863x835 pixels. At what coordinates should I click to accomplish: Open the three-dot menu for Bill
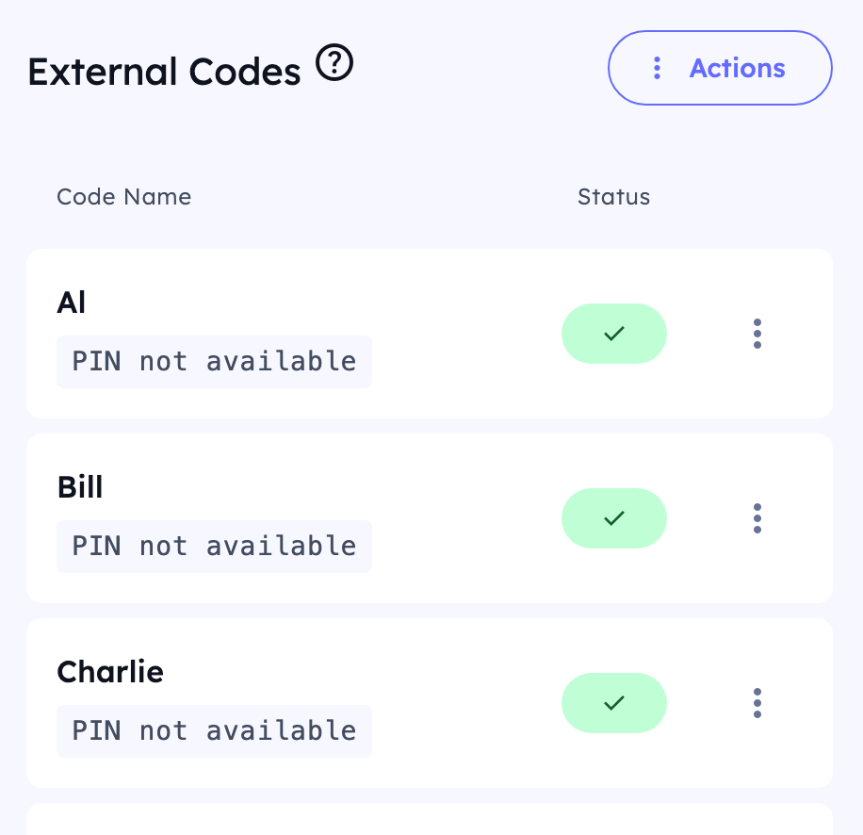pos(757,518)
